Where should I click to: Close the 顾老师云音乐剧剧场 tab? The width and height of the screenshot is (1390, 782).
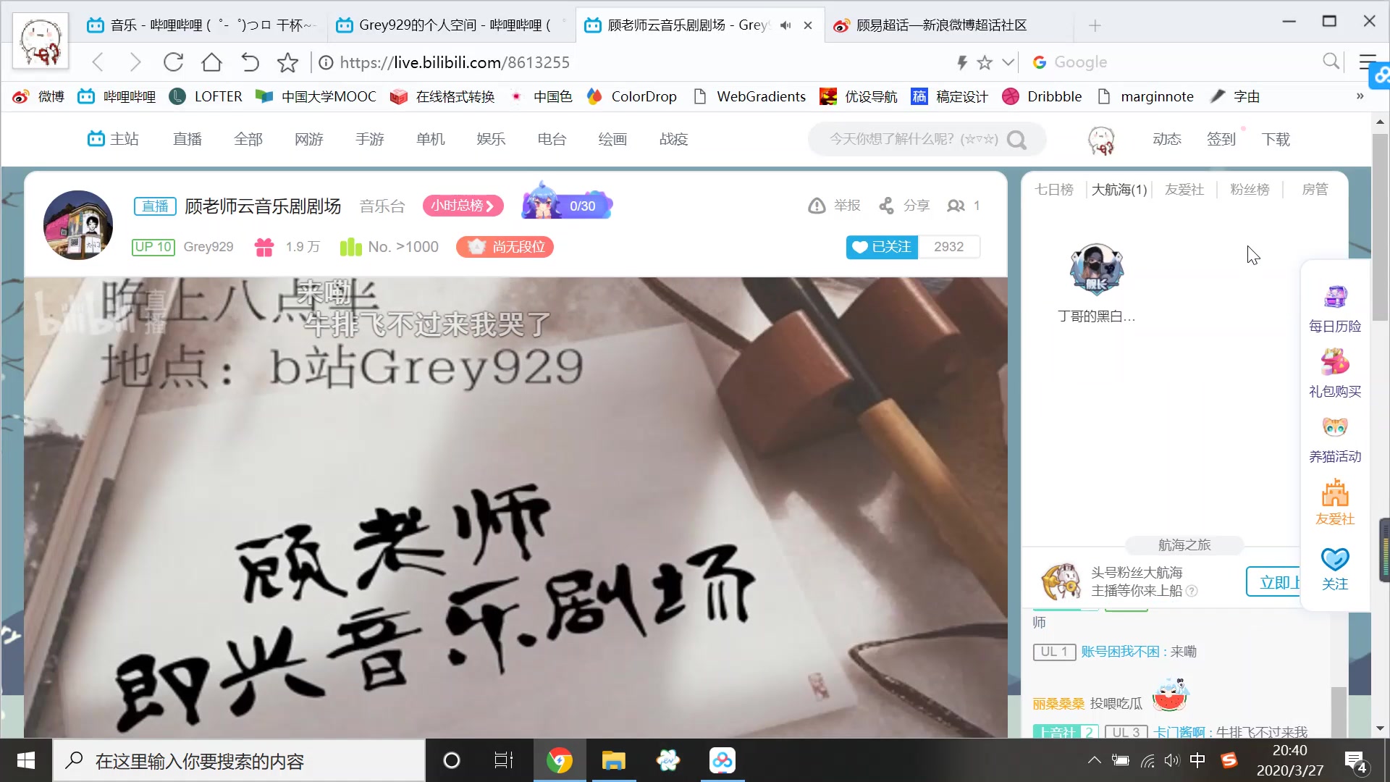(x=808, y=25)
